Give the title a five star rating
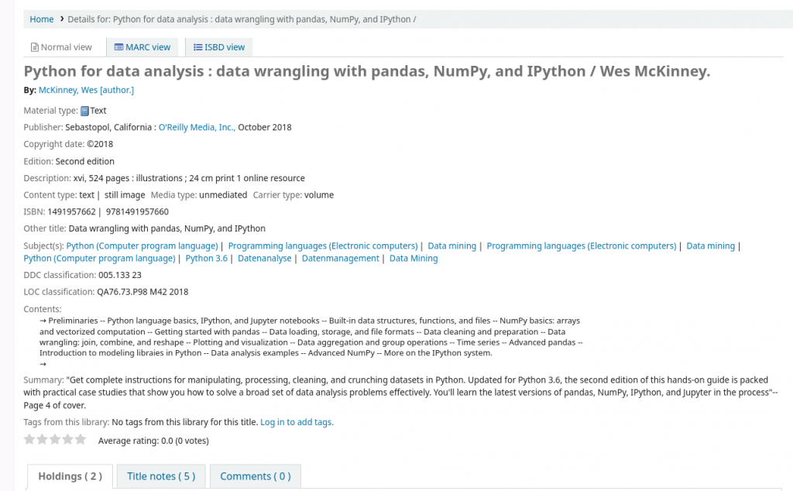This screenshot has width=793, height=491. [81, 439]
